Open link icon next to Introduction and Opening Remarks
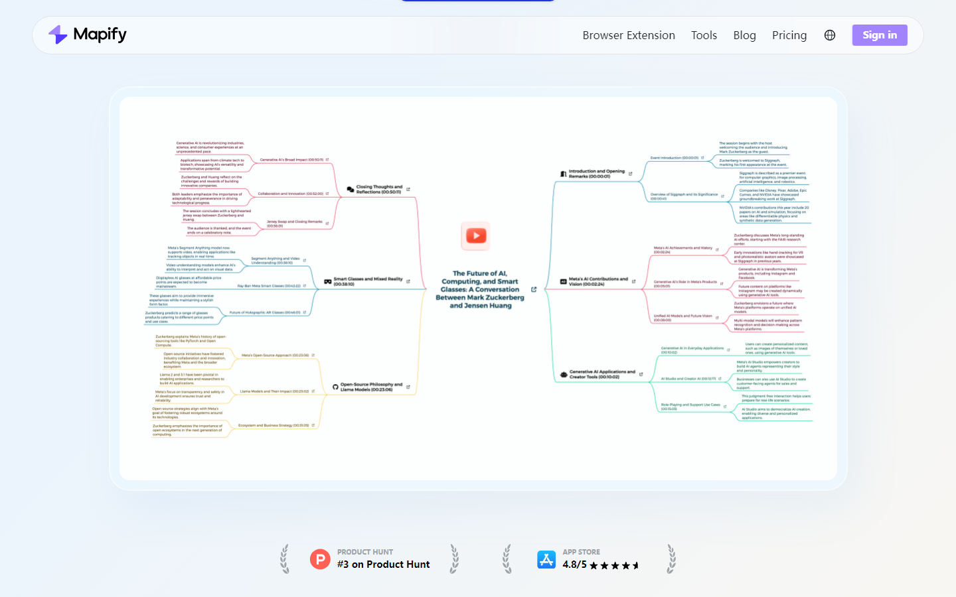956x597 pixels. 631,174
